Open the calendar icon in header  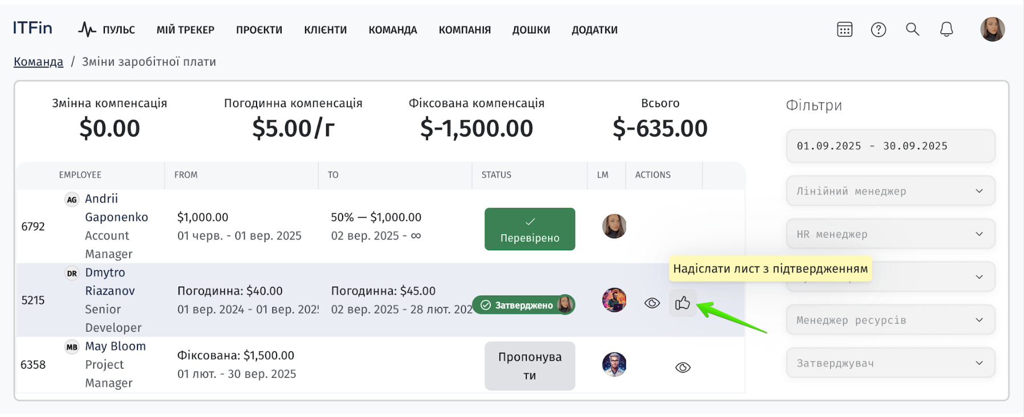844,30
